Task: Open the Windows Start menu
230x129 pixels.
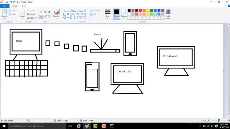Action: pyautogui.click(x=4, y=126)
